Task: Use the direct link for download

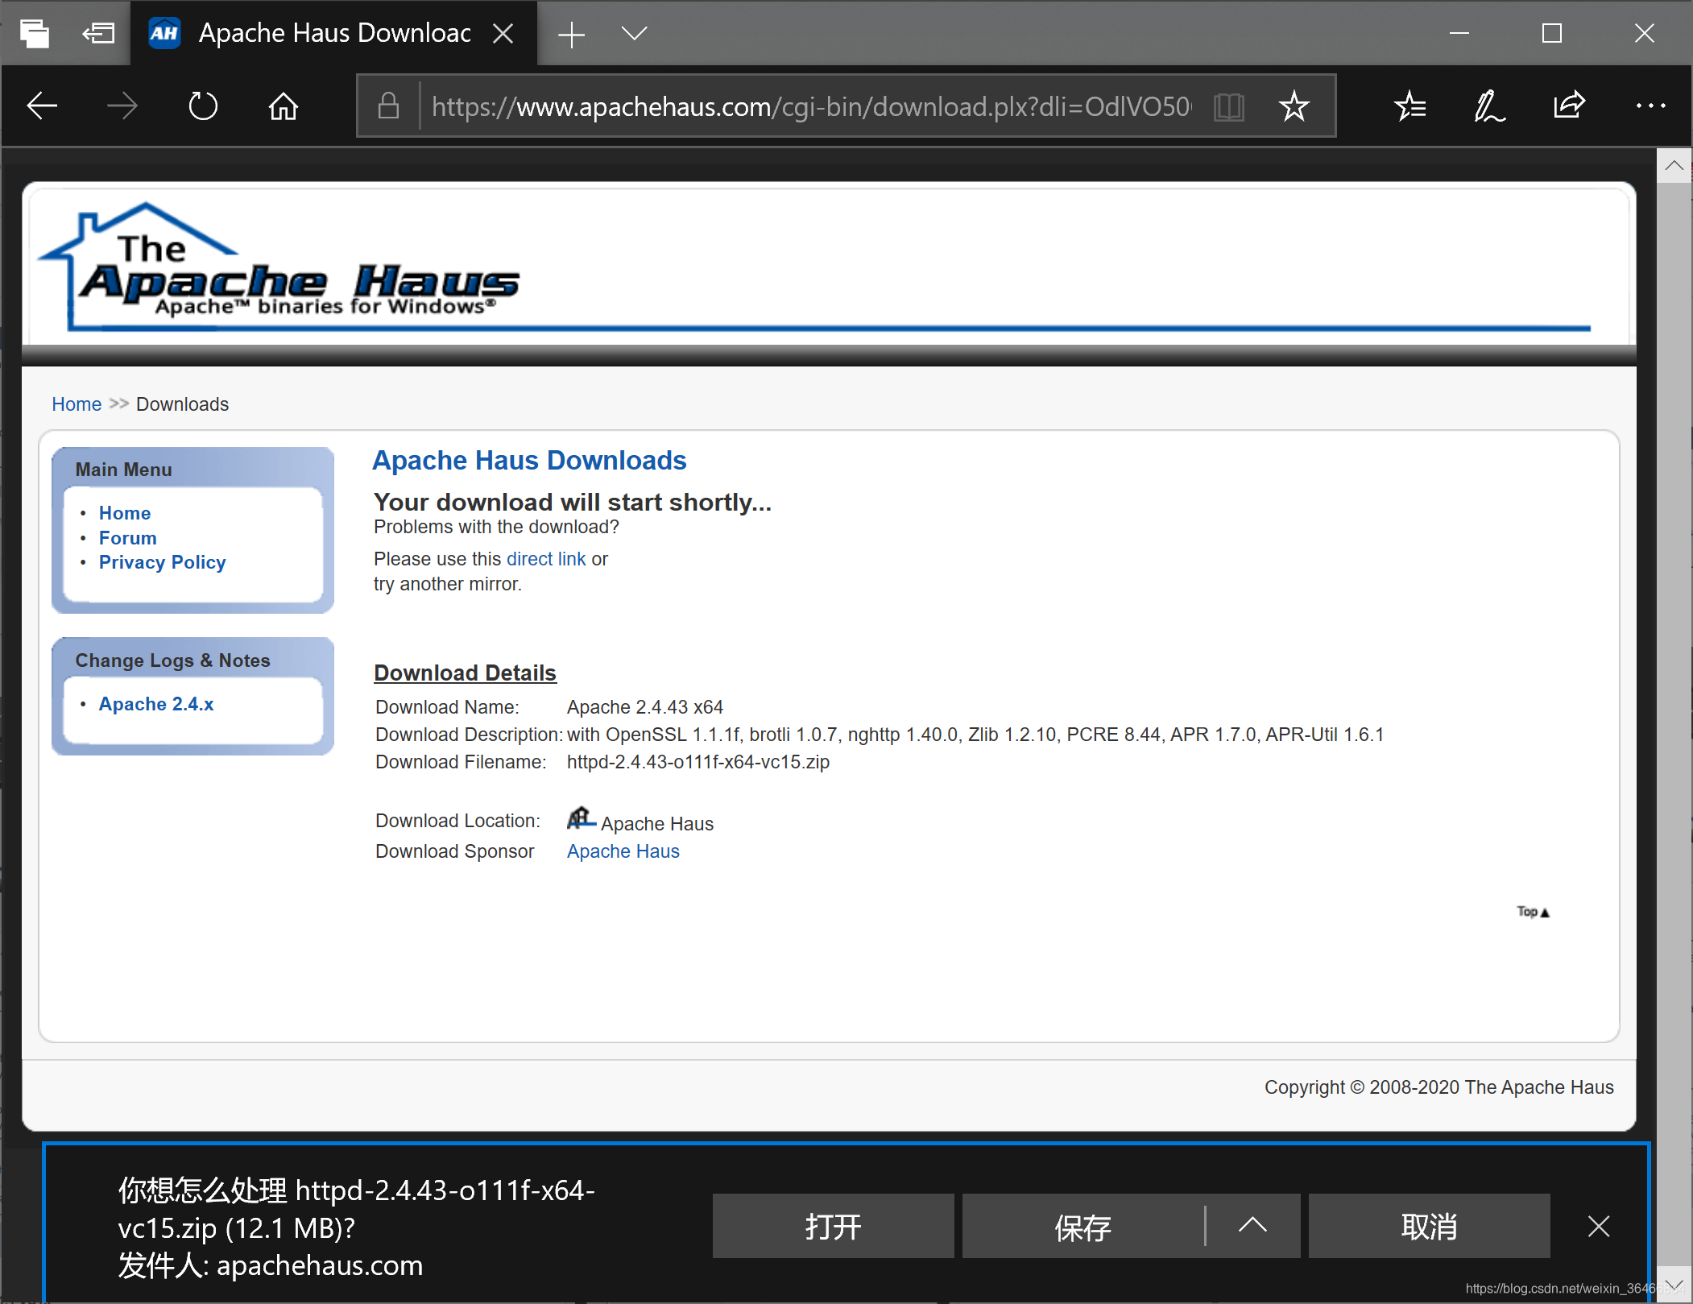Action: [x=546, y=559]
